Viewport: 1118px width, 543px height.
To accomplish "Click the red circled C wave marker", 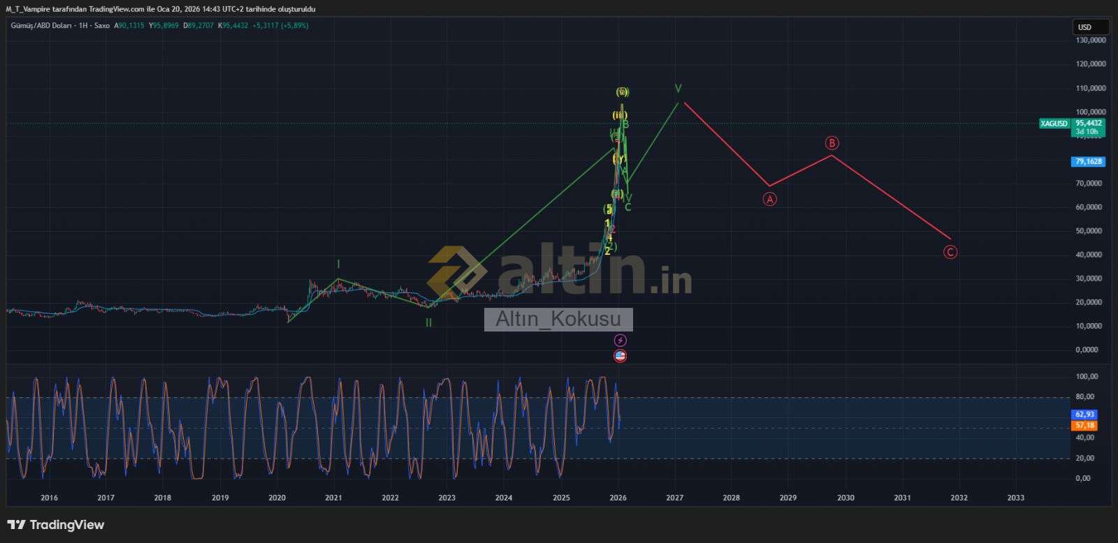I will pos(950,252).
